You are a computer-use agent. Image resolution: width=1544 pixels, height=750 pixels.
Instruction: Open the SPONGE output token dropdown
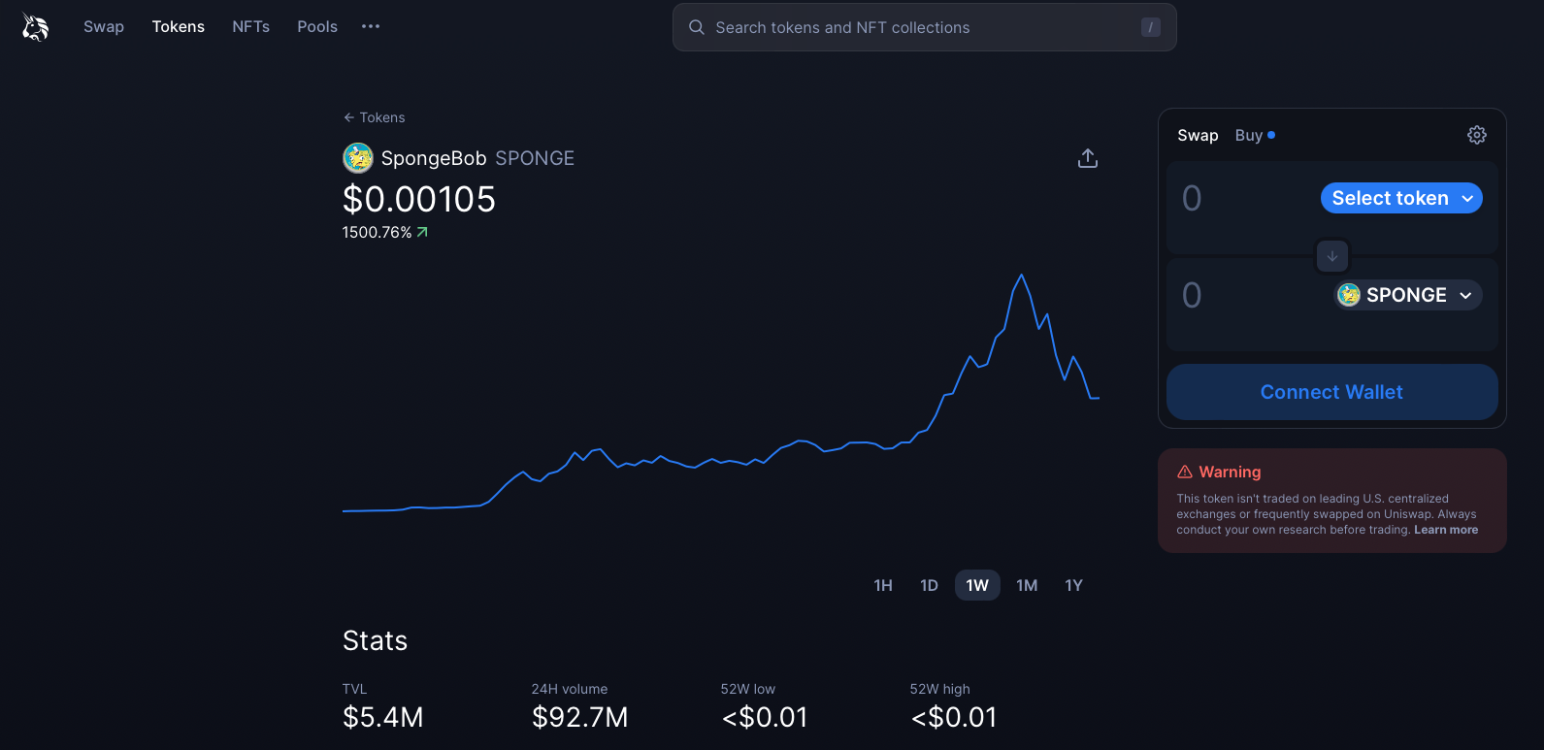pos(1407,295)
